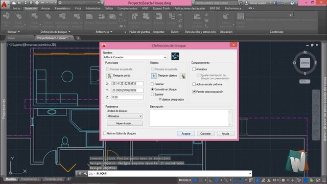Check Abrir en Editor de bloques

pyautogui.click(x=105, y=133)
